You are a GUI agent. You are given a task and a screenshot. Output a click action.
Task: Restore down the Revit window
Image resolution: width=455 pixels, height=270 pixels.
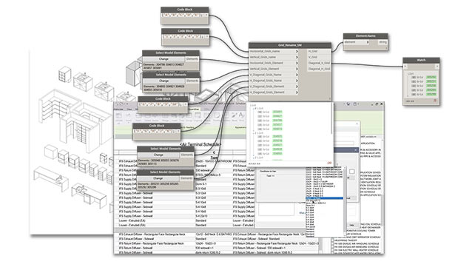pos(377,104)
